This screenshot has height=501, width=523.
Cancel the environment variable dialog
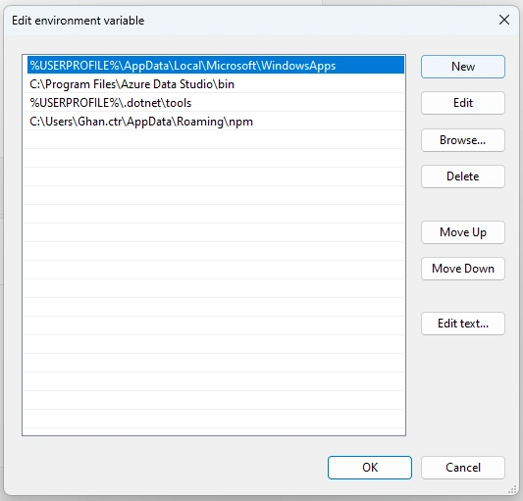pyautogui.click(x=463, y=468)
